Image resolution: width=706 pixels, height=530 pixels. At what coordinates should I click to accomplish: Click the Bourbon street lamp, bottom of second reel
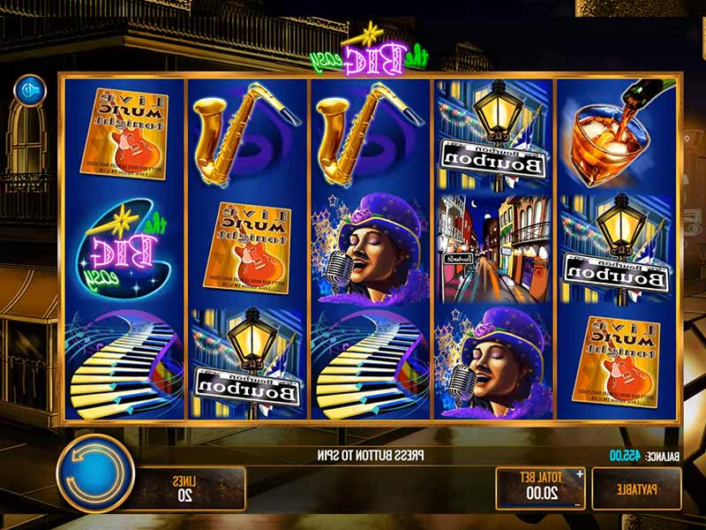pyautogui.click(x=248, y=363)
